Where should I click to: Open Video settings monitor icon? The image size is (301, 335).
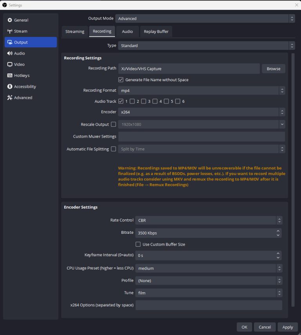point(10,64)
